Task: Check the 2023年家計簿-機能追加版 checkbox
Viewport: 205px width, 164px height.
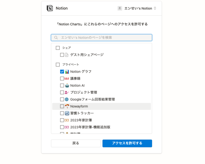Action: pyautogui.click(x=62, y=127)
